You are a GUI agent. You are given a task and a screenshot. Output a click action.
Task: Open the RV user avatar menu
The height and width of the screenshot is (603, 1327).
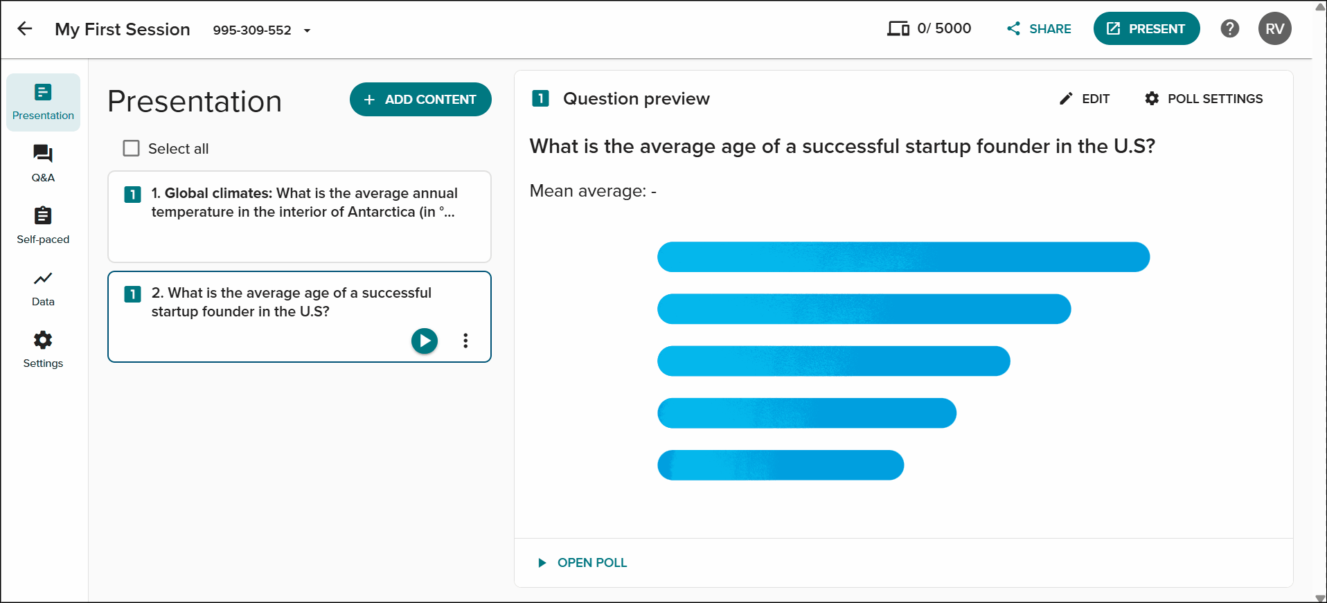coord(1274,28)
